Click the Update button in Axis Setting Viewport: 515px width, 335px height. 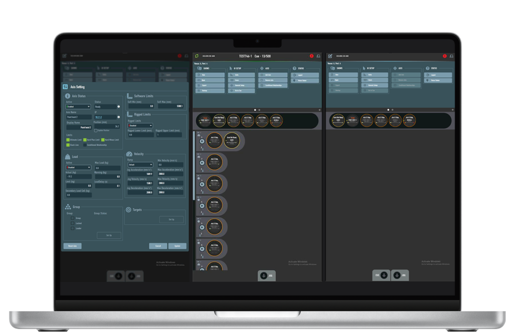point(178,246)
